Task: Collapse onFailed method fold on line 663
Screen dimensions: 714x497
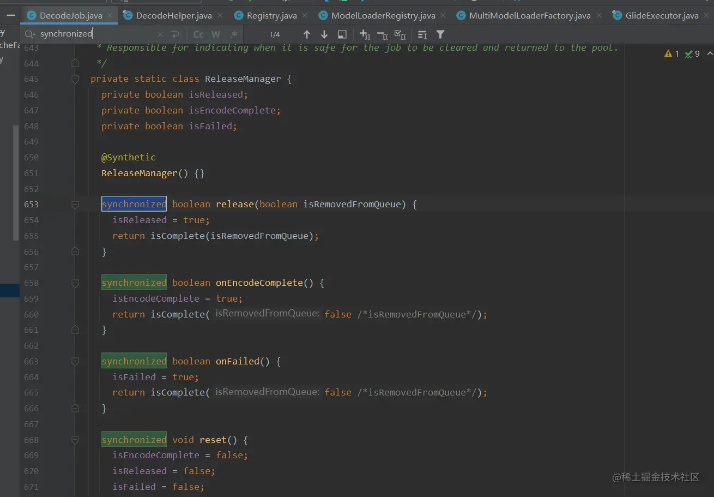Action: (75, 362)
